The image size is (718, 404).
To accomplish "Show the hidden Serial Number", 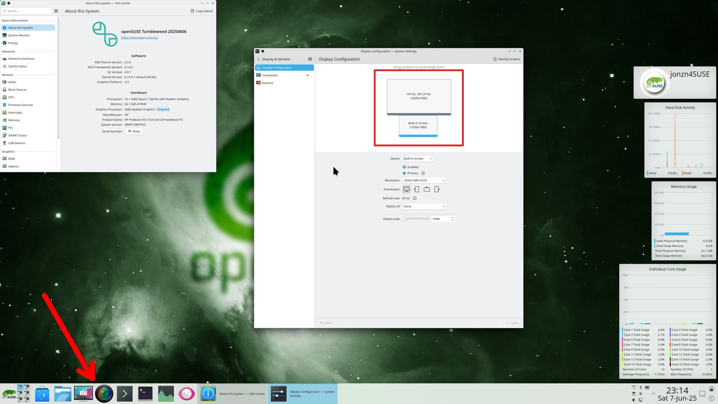I will 134,131.
